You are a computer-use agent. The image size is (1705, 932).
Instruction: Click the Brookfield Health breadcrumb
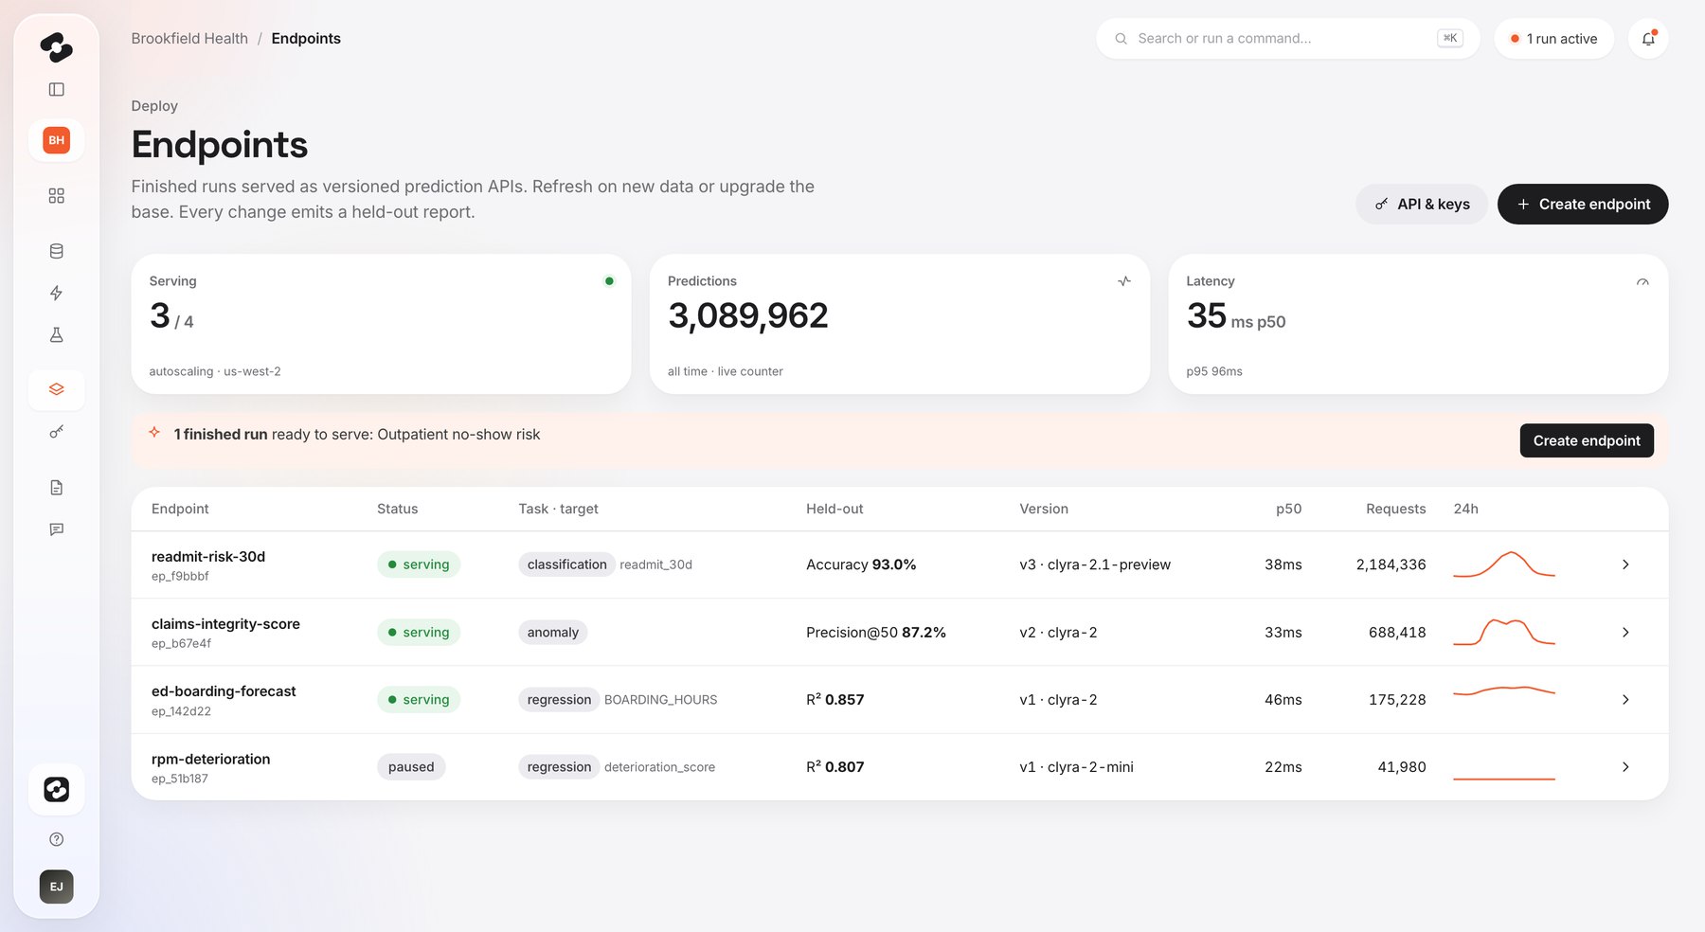click(189, 38)
